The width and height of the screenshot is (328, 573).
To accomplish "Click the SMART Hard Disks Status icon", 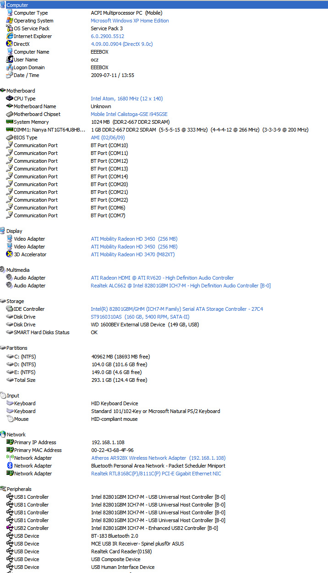I will pyautogui.click(x=10, y=332).
